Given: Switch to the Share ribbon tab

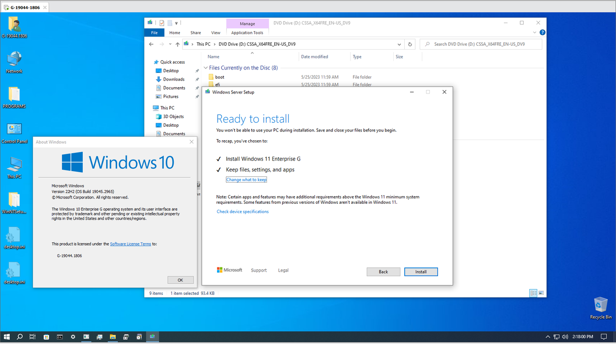Looking at the screenshot, I should [x=195, y=33].
